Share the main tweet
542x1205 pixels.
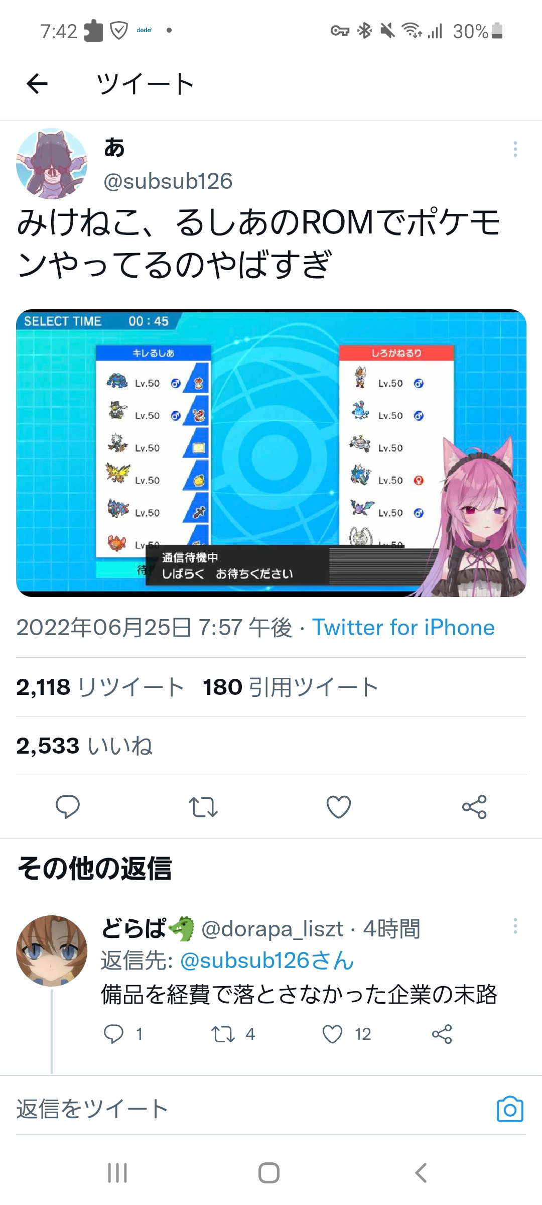[x=474, y=807]
